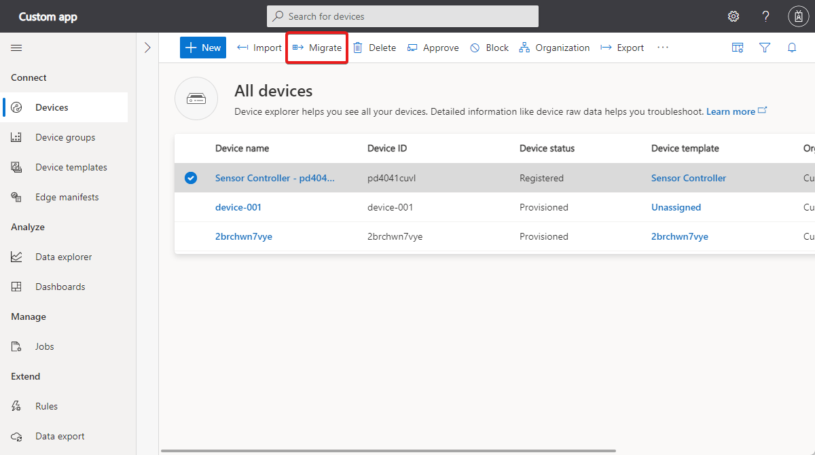Collapse the hamburger navigation menu
815x455 pixels.
coord(16,48)
